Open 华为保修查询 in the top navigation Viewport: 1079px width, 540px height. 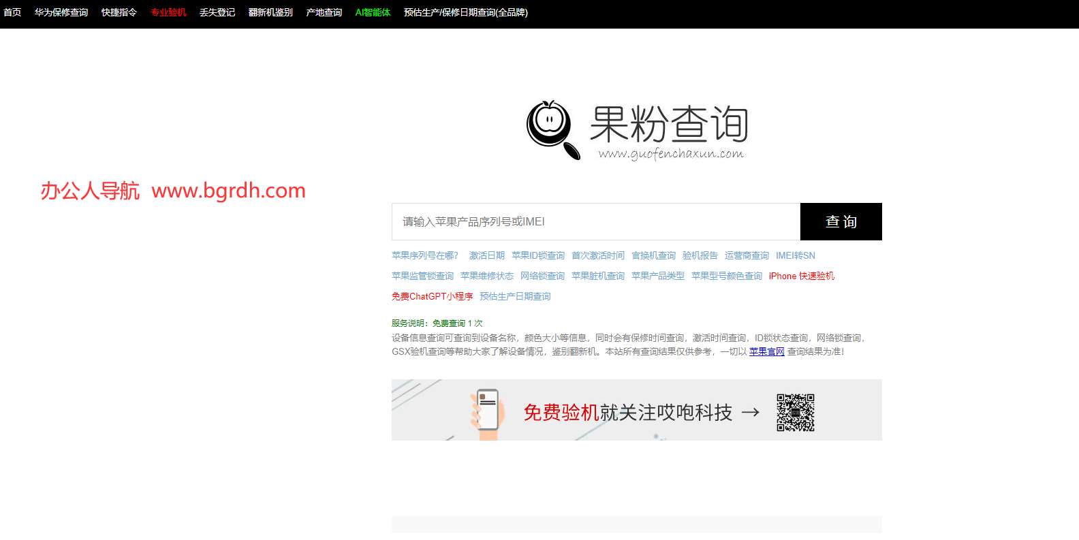(x=61, y=12)
